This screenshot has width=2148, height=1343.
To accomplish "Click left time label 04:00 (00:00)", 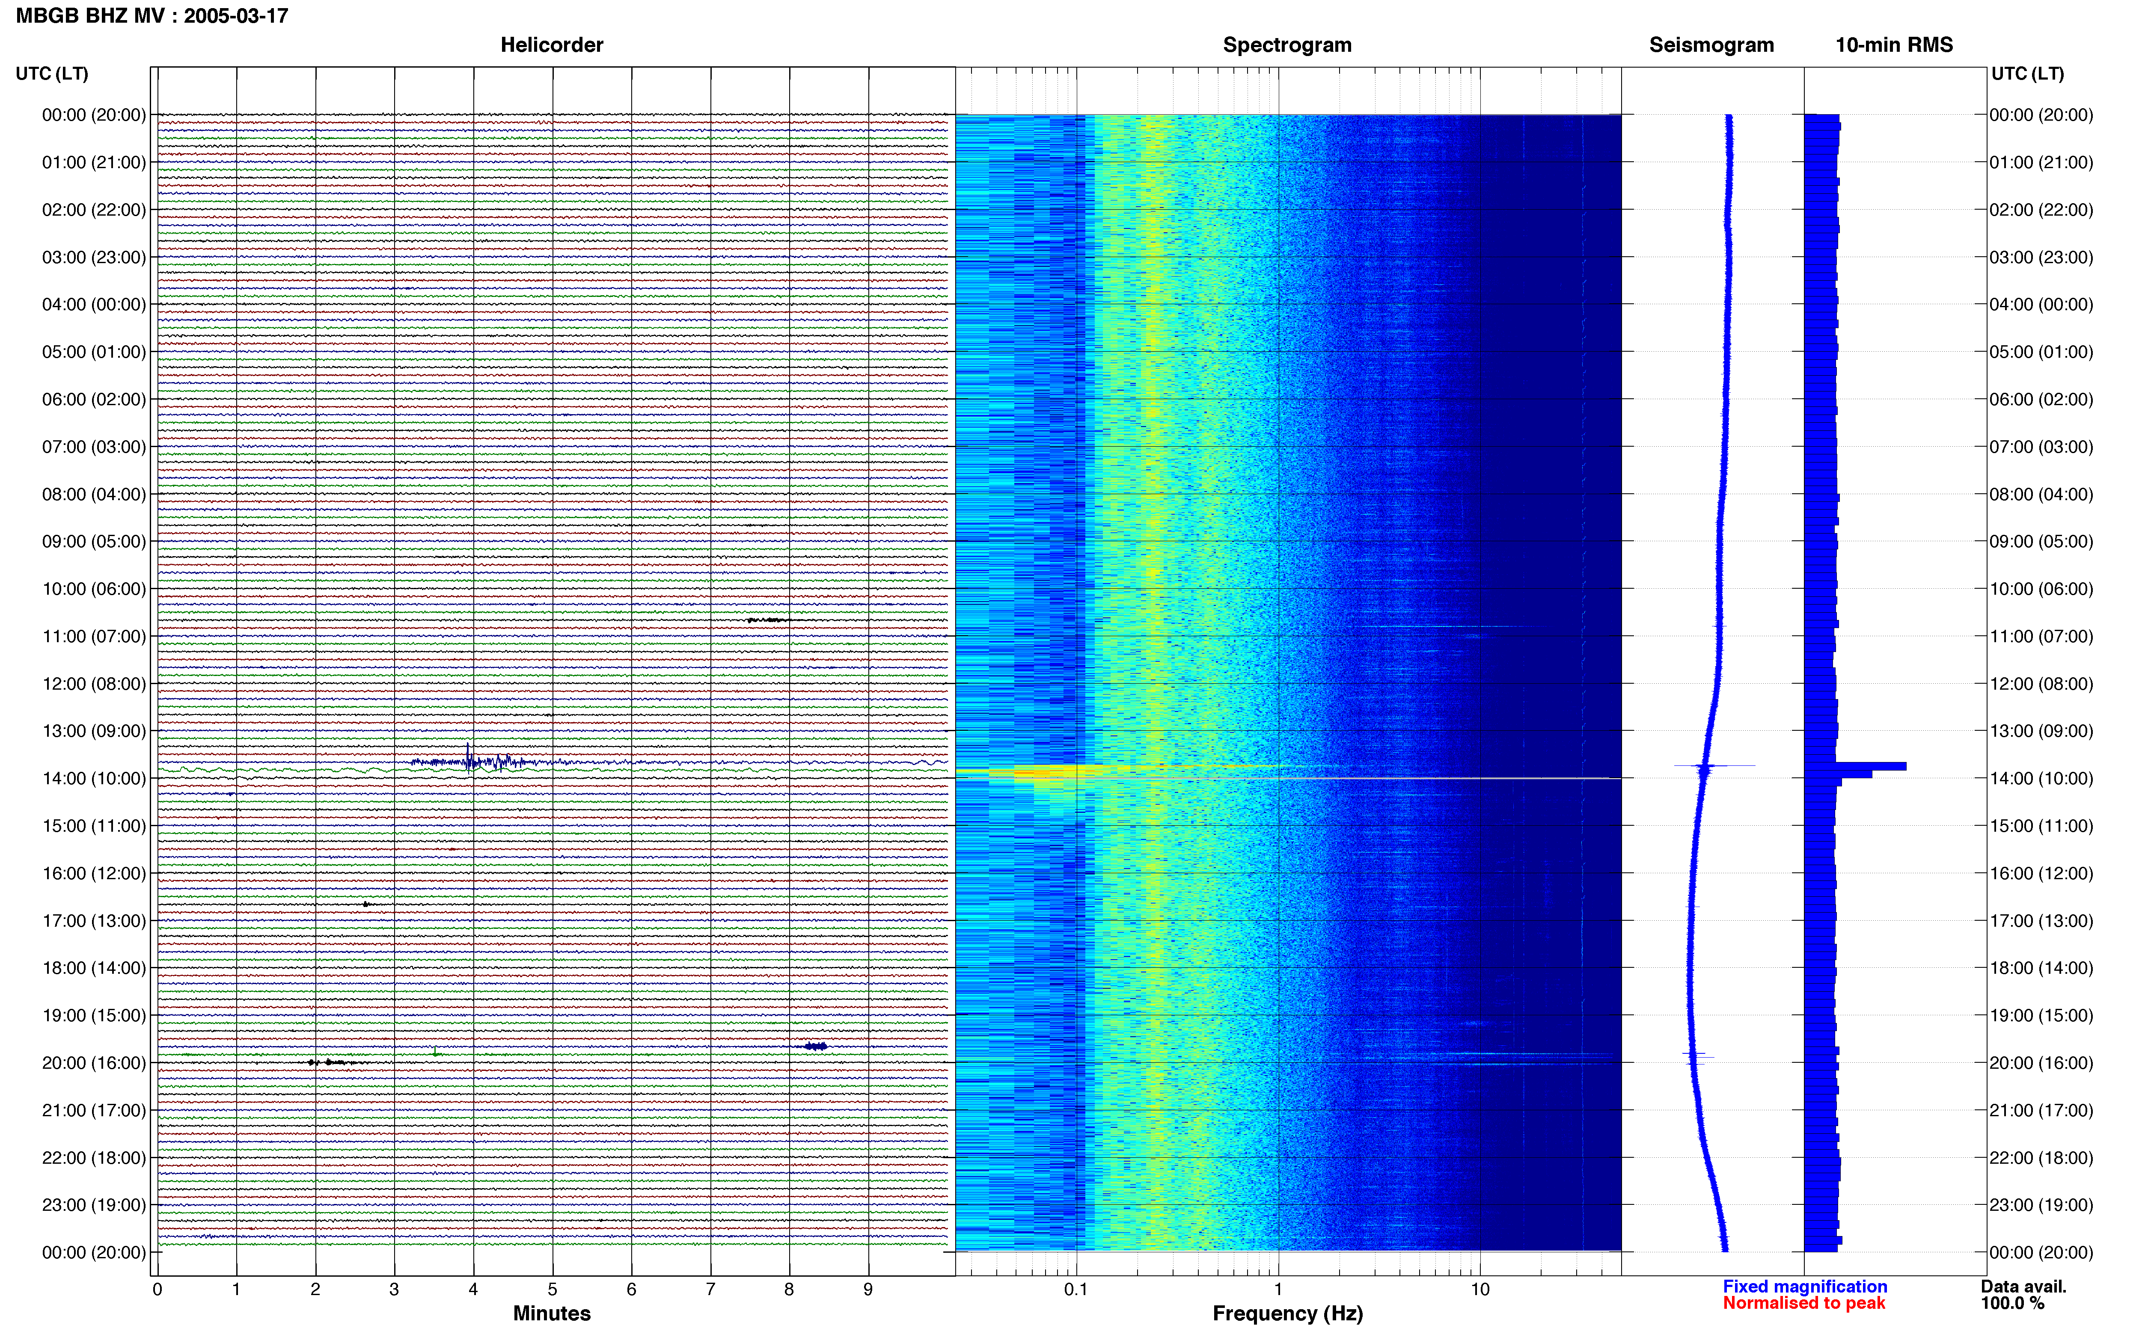I will [94, 305].
